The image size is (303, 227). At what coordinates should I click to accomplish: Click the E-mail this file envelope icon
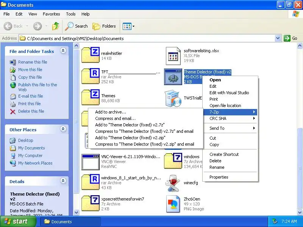pos(13,96)
